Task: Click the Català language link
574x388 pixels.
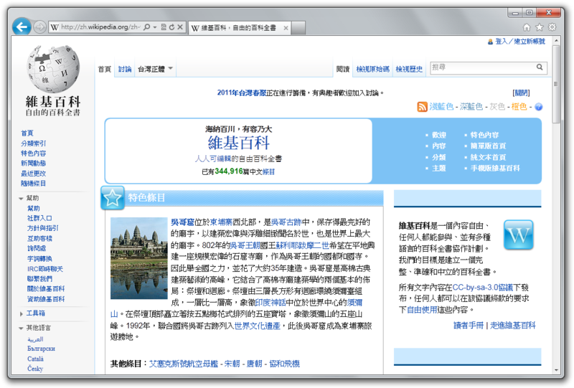Action: [35, 359]
